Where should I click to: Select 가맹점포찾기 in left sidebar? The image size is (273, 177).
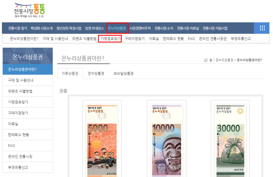coord(28,102)
